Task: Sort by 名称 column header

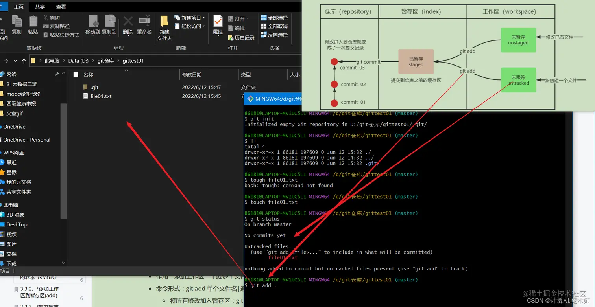Action: point(88,75)
